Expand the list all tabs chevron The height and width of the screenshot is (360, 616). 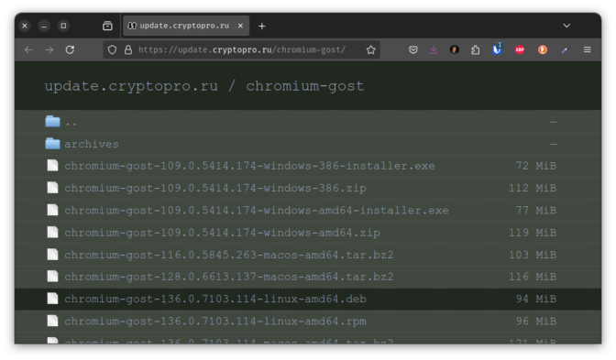click(x=566, y=26)
